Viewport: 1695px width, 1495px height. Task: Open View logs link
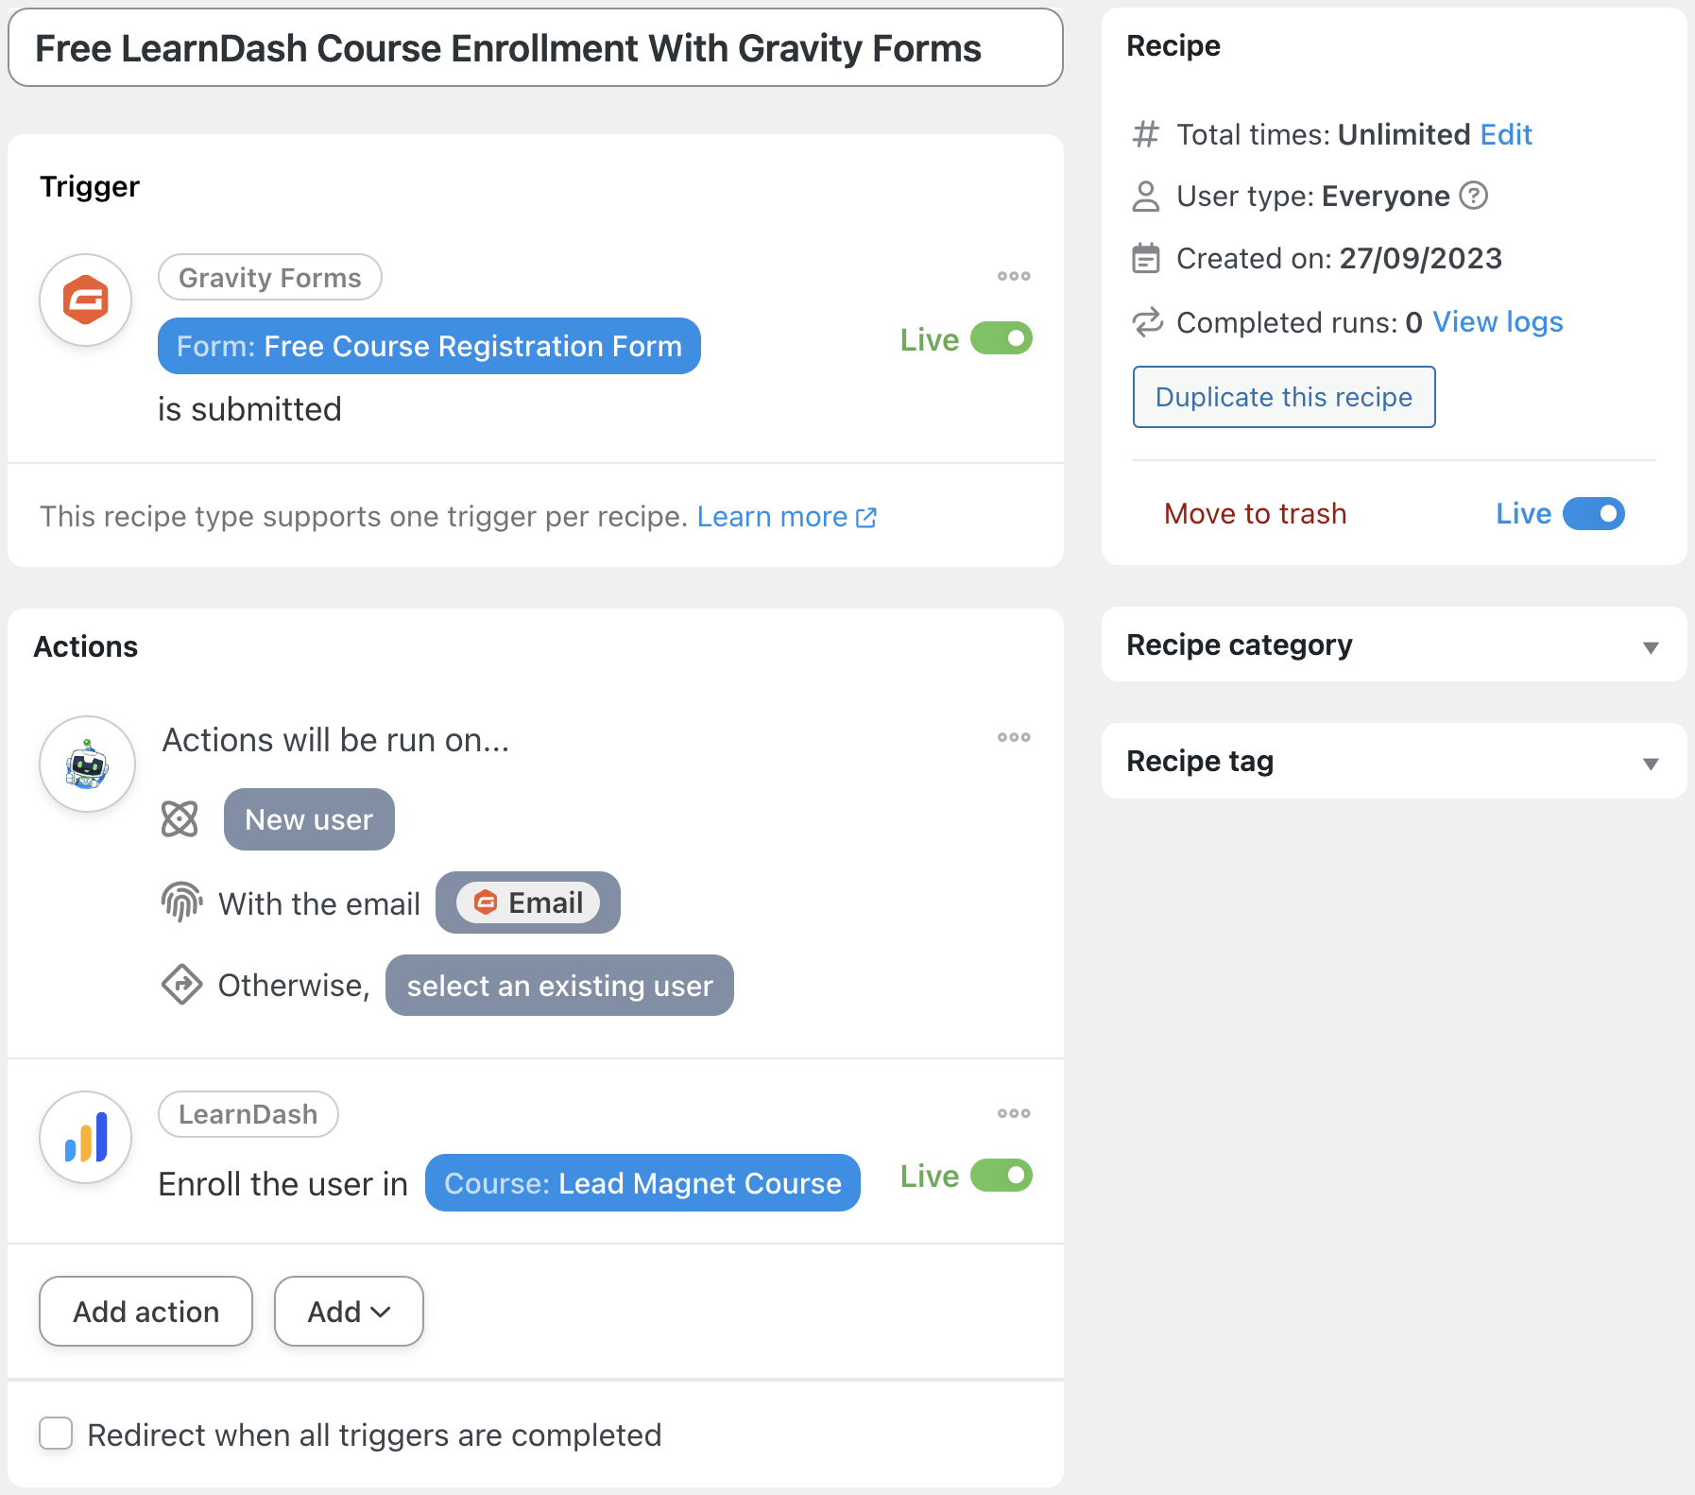(1498, 322)
